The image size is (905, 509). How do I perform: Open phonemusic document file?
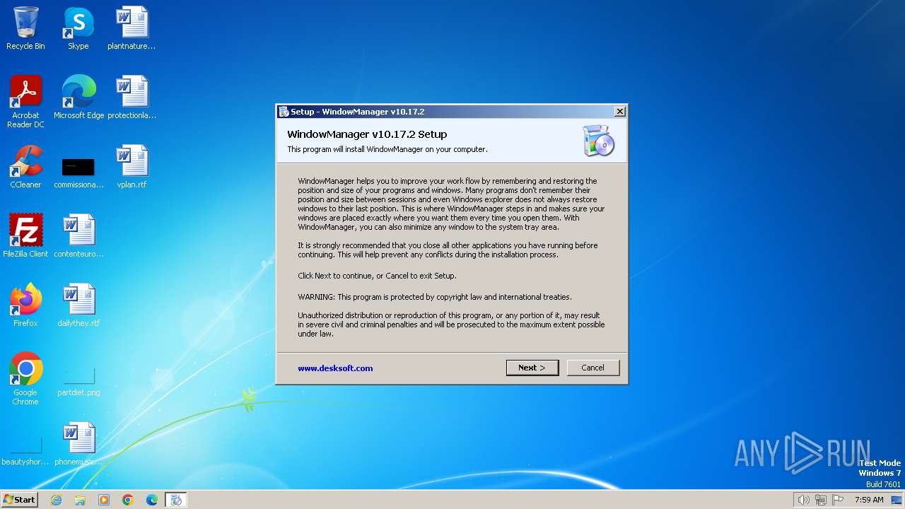tap(78, 445)
